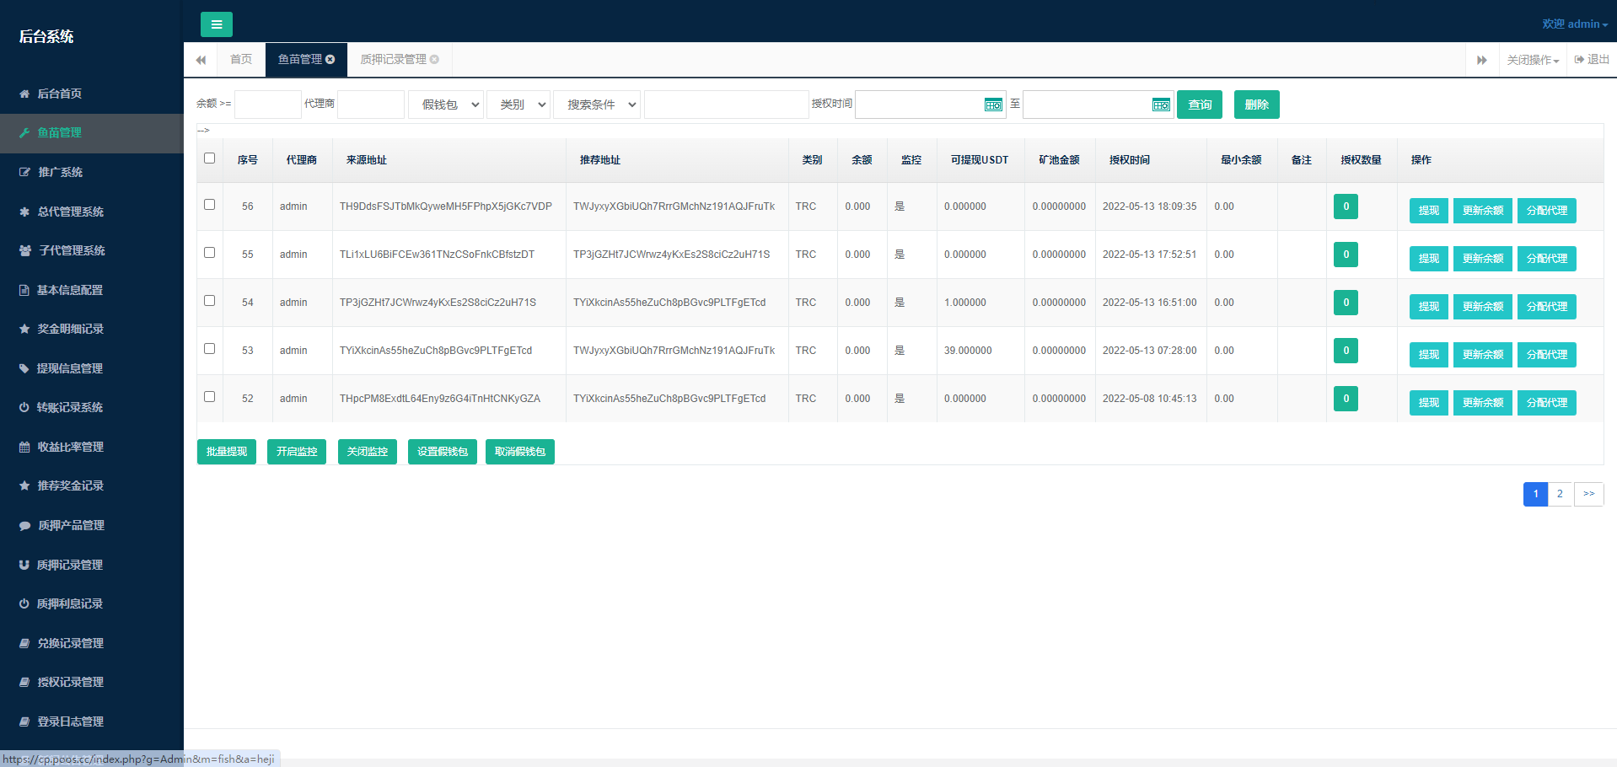The width and height of the screenshot is (1617, 767).
Task: Go to page 2 in pagination
Action: coord(1560,494)
